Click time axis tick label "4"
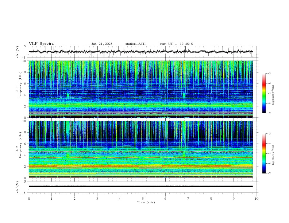The image size is (289, 223). coord(120,199)
